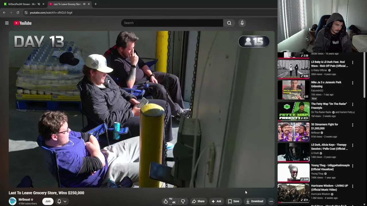Close the Last To Leave Grocery Store tab
The width and height of the screenshot is (367, 206).
coord(89,4)
